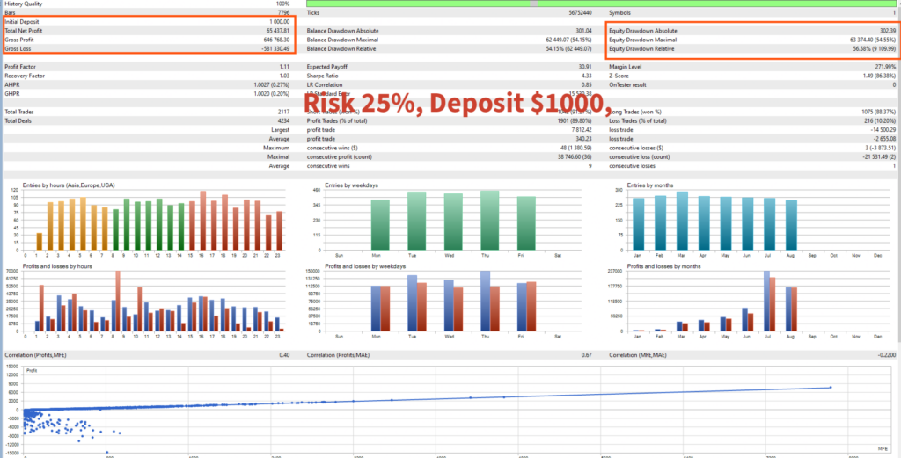Select consecutive profit value 38 746.60 (36)

(x=575, y=156)
